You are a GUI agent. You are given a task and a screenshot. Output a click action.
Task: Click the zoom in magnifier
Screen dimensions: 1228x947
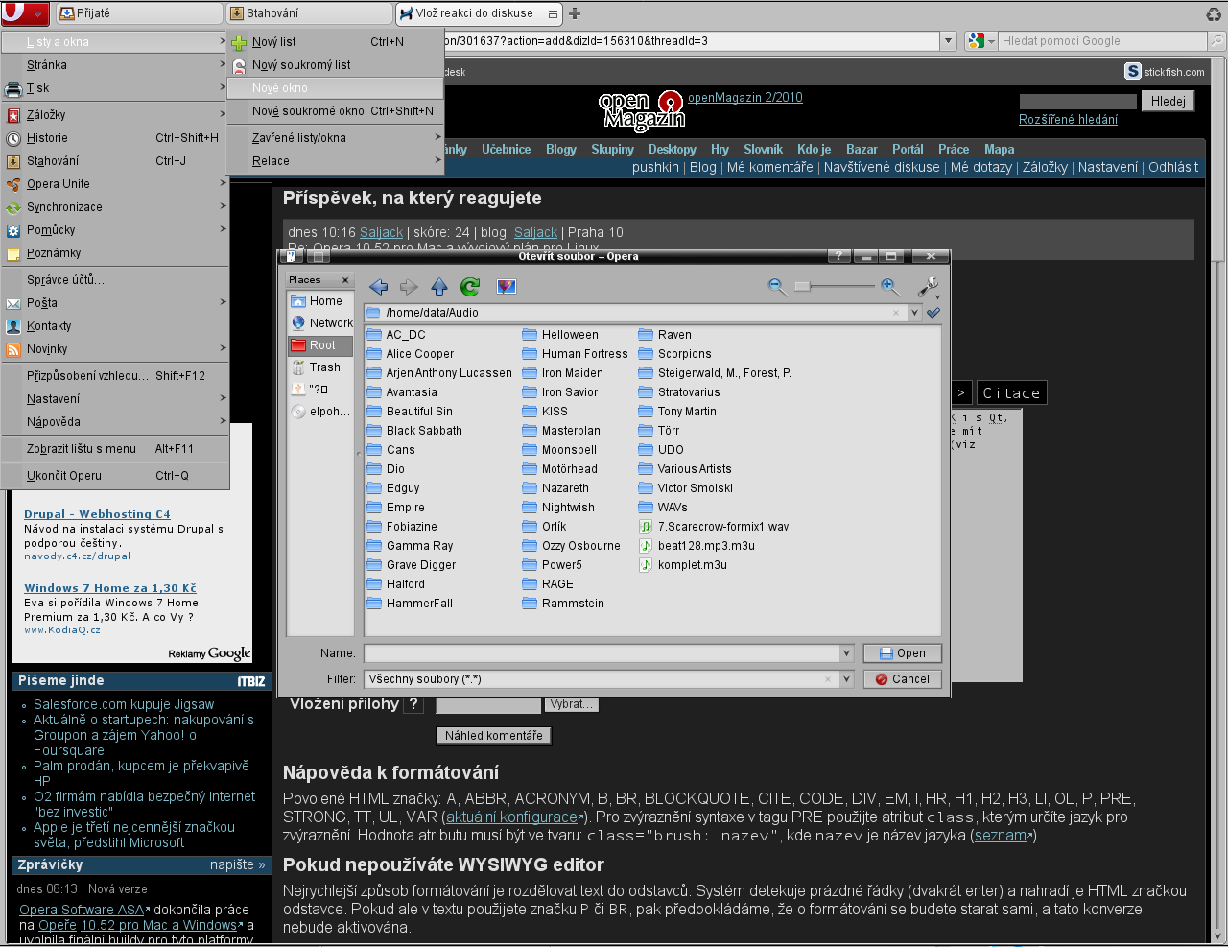pyautogui.click(x=890, y=286)
